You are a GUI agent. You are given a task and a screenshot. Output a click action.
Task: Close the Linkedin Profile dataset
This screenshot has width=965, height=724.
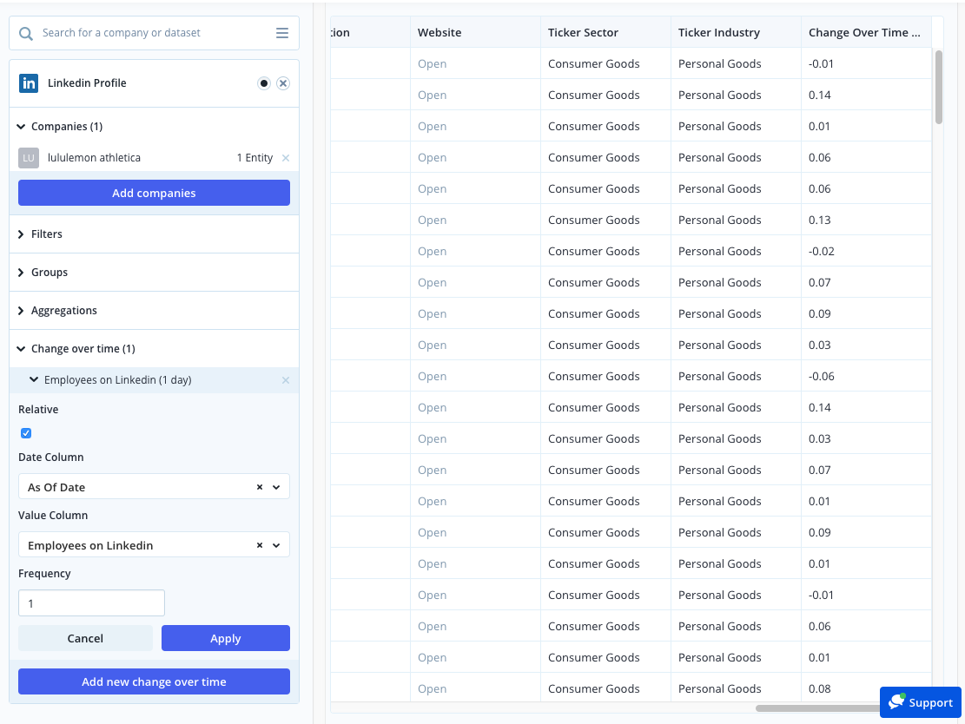(283, 83)
